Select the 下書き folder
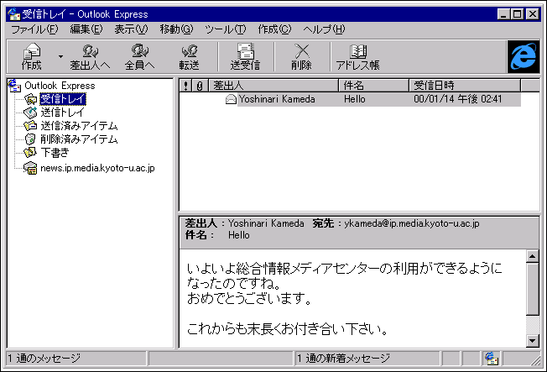The height and width of the screenshot is (372, 547). 55,152
